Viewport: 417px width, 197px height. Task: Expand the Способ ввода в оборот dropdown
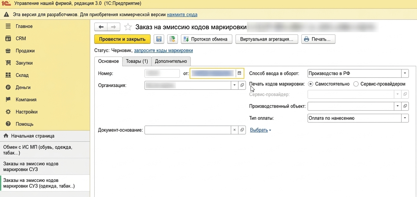click(x=405, y=73)
